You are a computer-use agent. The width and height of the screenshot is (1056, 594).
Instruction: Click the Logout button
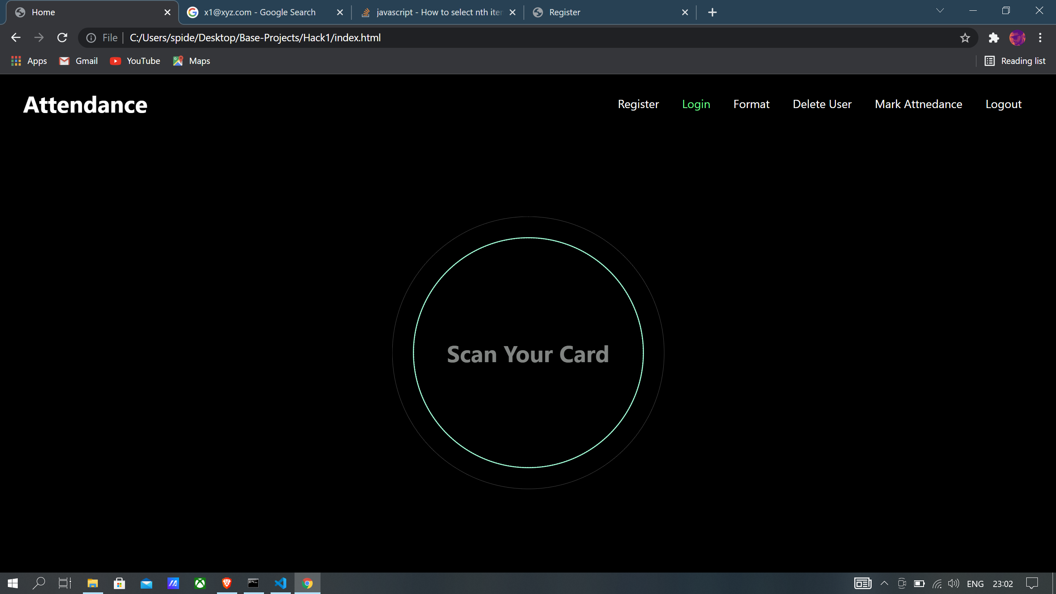pos(1004,104)
